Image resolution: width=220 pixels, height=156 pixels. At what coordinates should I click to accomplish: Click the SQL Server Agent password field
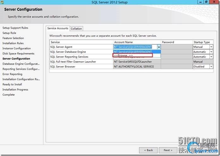(x=177, y=47)
